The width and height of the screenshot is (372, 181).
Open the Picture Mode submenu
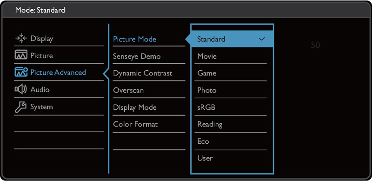pos(149,39)
